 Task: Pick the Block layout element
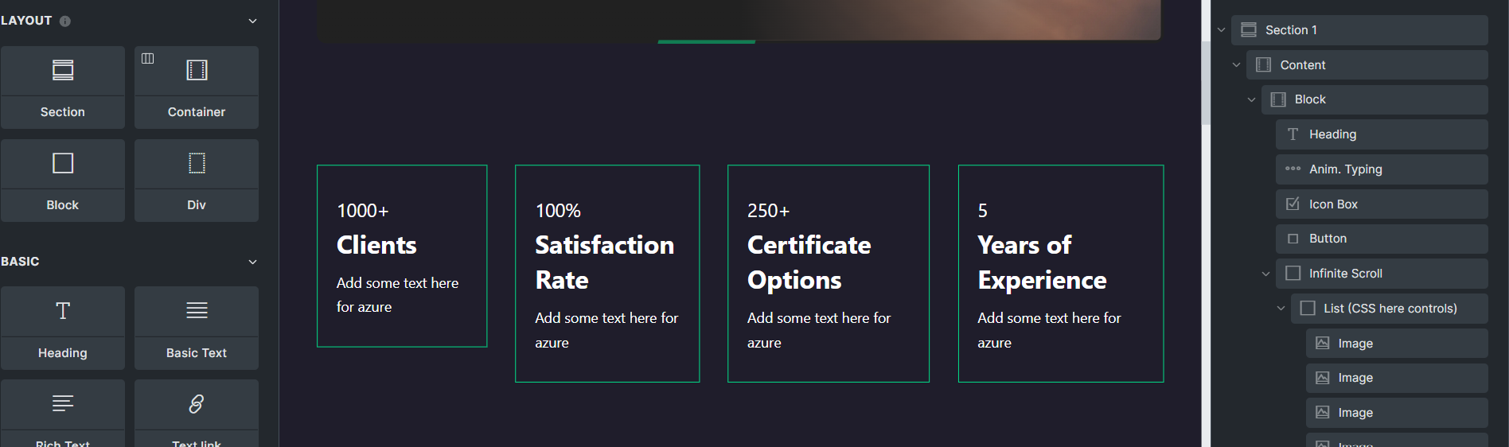[62, 181]
